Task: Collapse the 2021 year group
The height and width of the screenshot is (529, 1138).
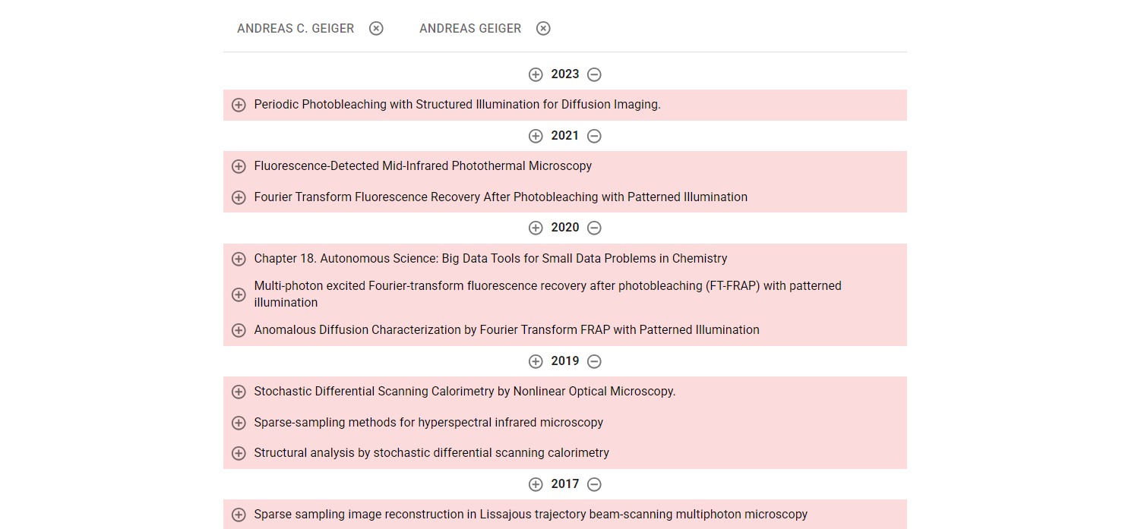Action: tap(595, 136)
